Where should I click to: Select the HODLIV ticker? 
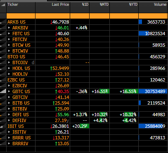[x=20, y=74]
